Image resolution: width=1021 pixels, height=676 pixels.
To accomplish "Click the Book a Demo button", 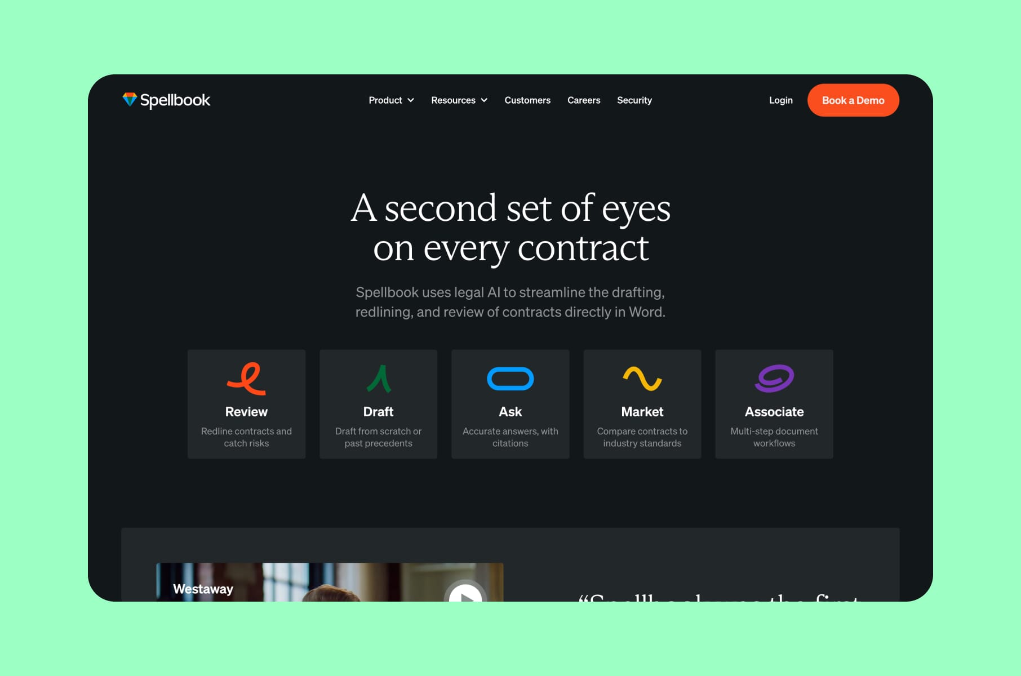I will tap(853, 100).
